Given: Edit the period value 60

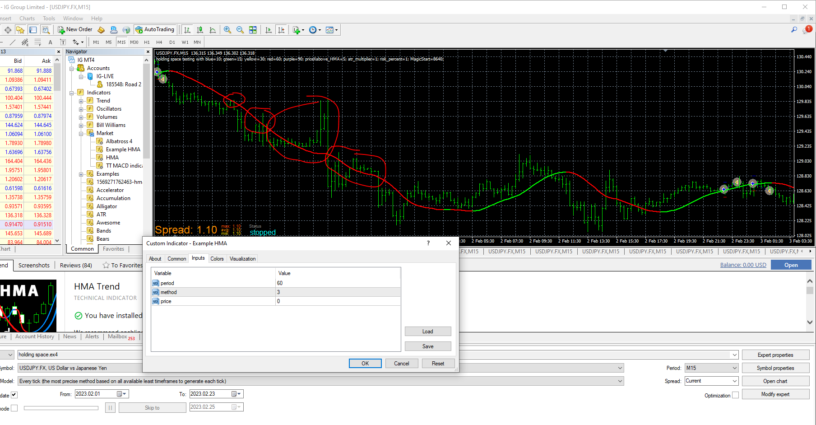Looking at the screenshot, I should (338, 283).
